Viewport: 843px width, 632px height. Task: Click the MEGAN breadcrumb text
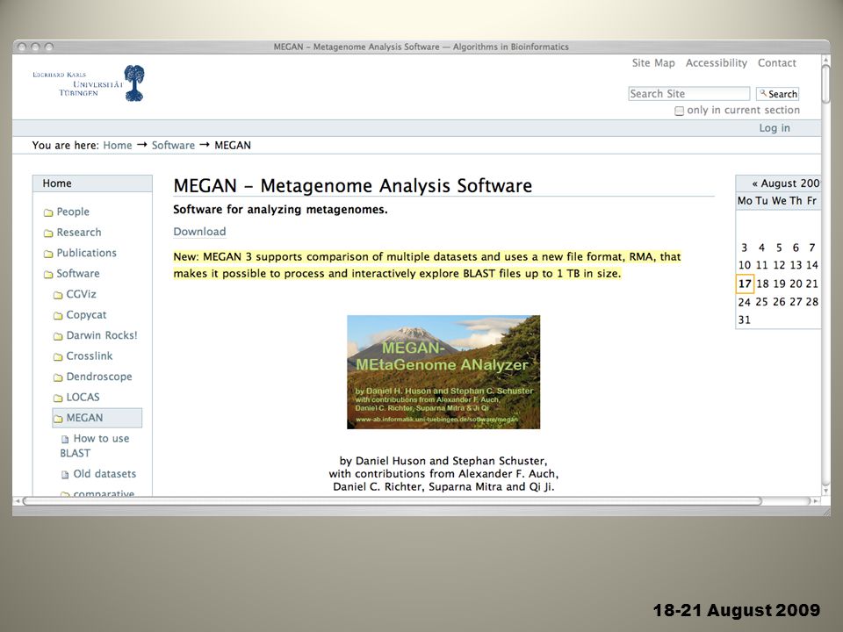(233, 145)
